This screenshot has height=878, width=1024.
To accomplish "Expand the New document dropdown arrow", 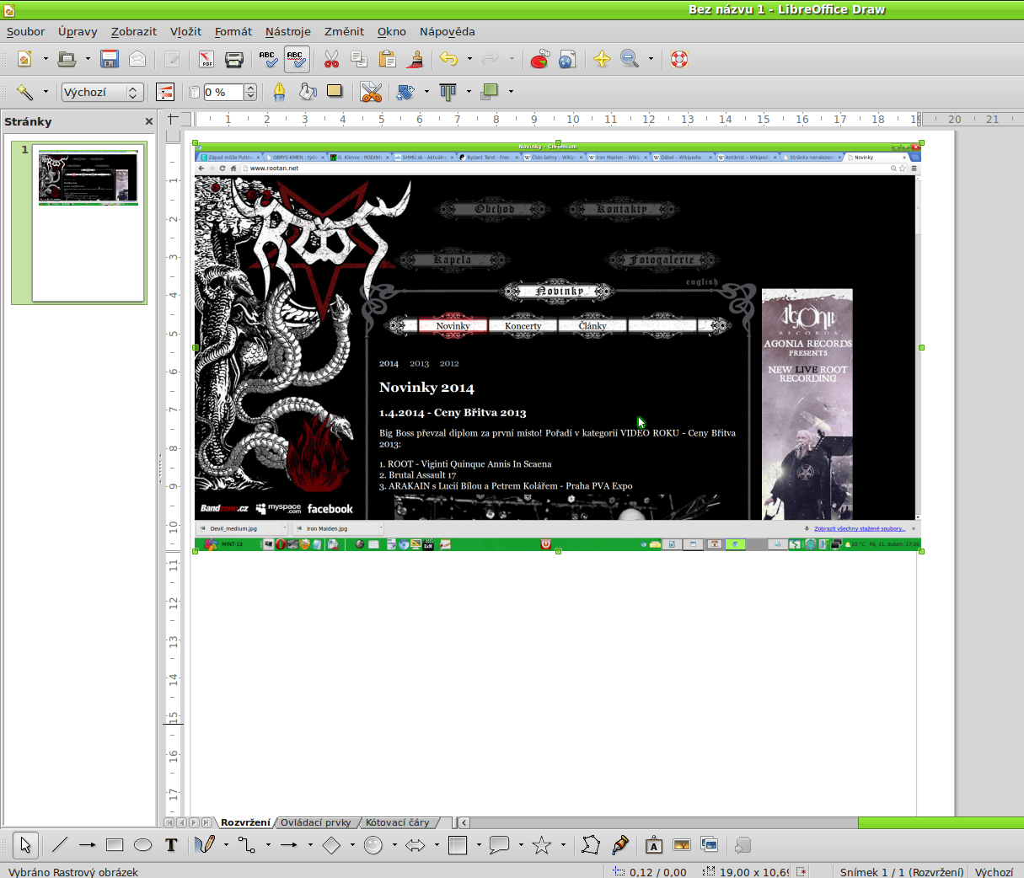I will click(x=46, y=59).
